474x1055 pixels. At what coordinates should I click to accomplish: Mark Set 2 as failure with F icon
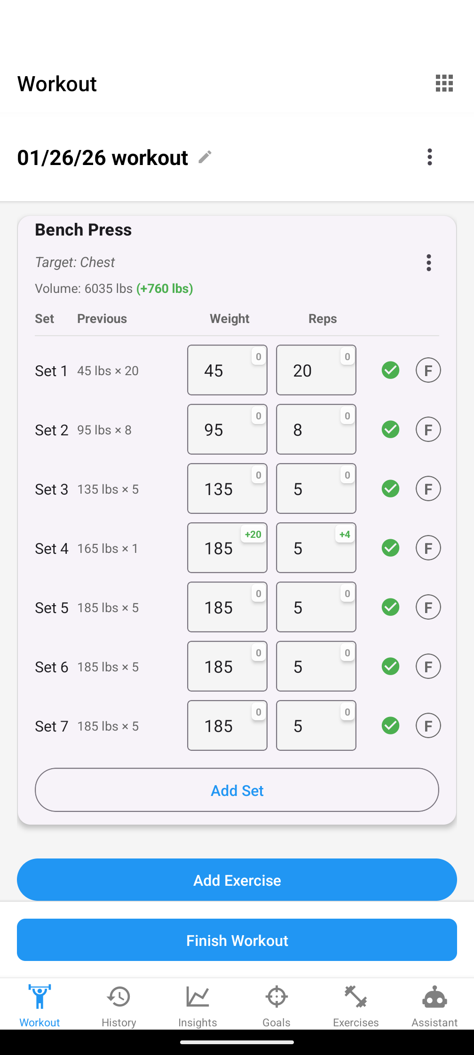428,429
